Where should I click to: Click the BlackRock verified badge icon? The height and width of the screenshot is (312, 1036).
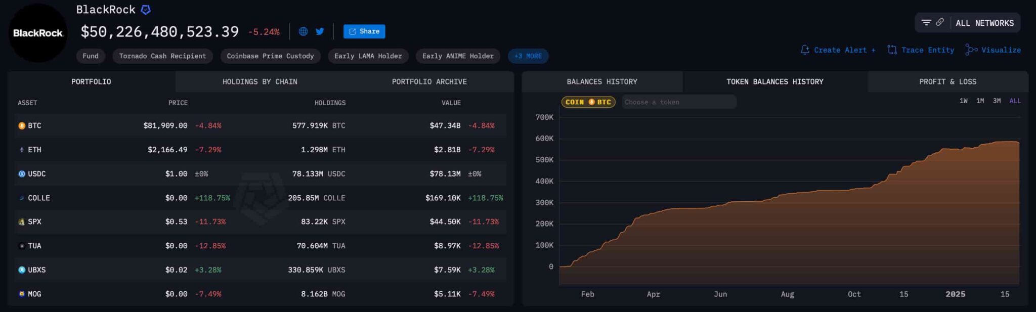point(146,10)
